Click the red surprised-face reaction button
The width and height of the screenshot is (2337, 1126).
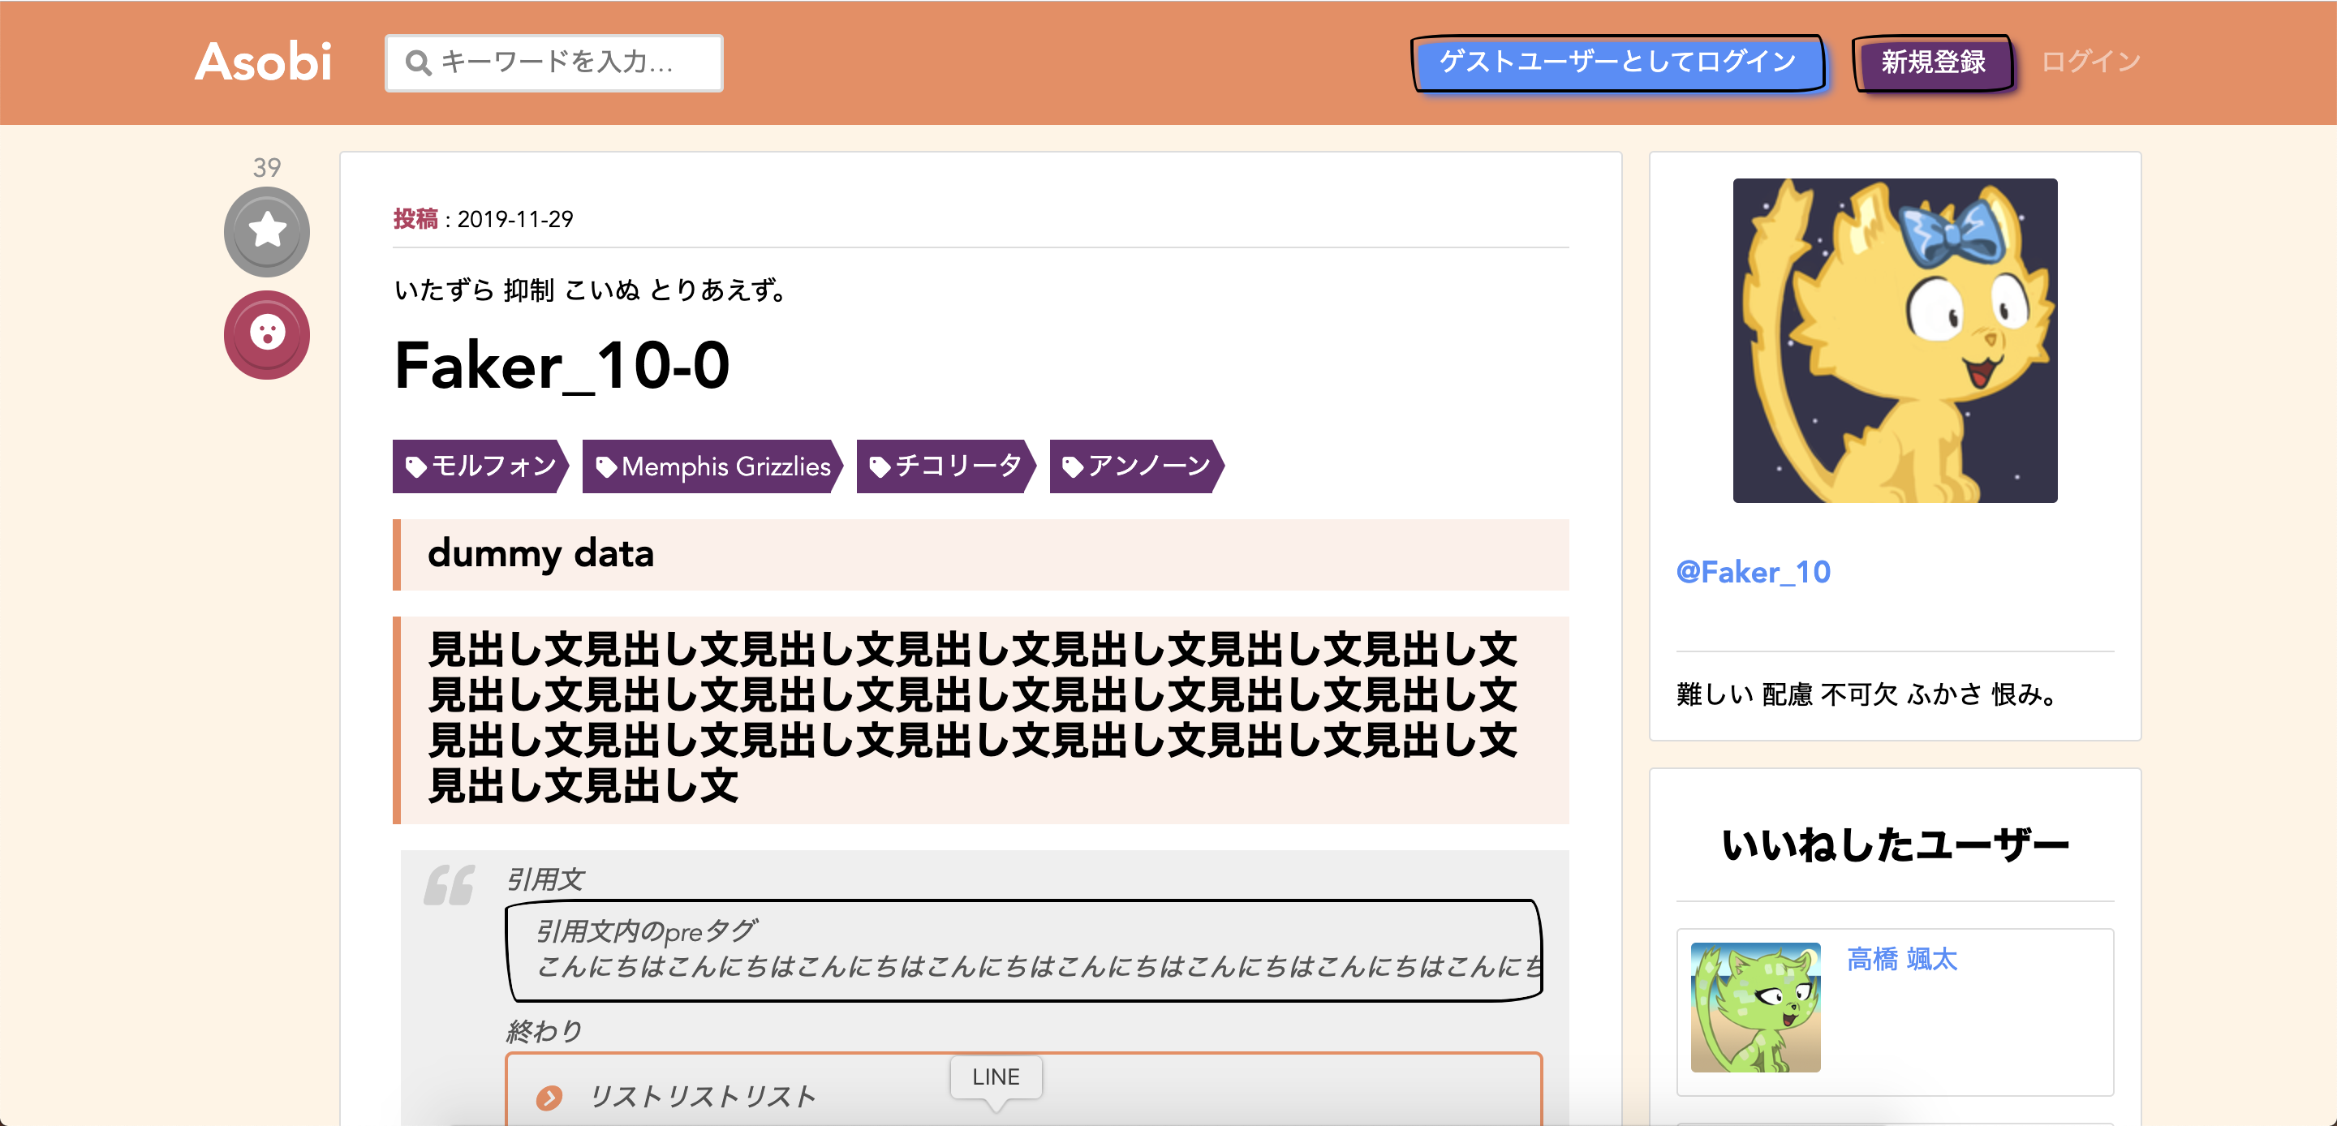click(267, 334)
